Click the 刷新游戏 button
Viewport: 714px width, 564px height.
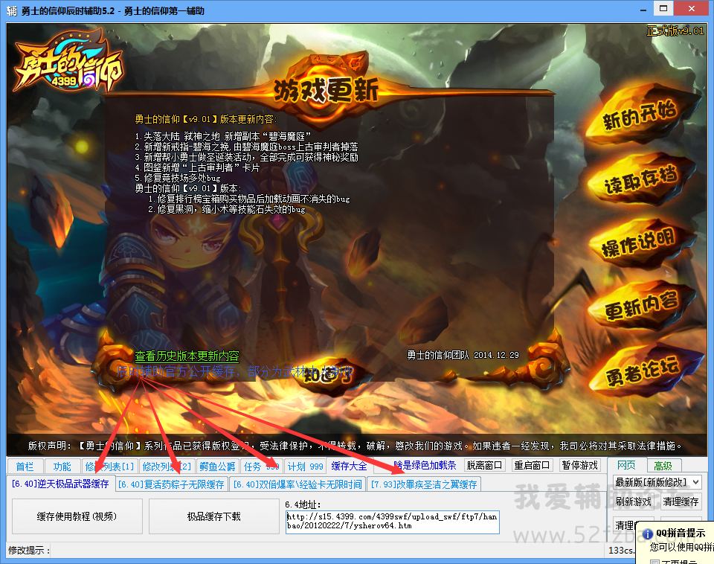[634, 501]
